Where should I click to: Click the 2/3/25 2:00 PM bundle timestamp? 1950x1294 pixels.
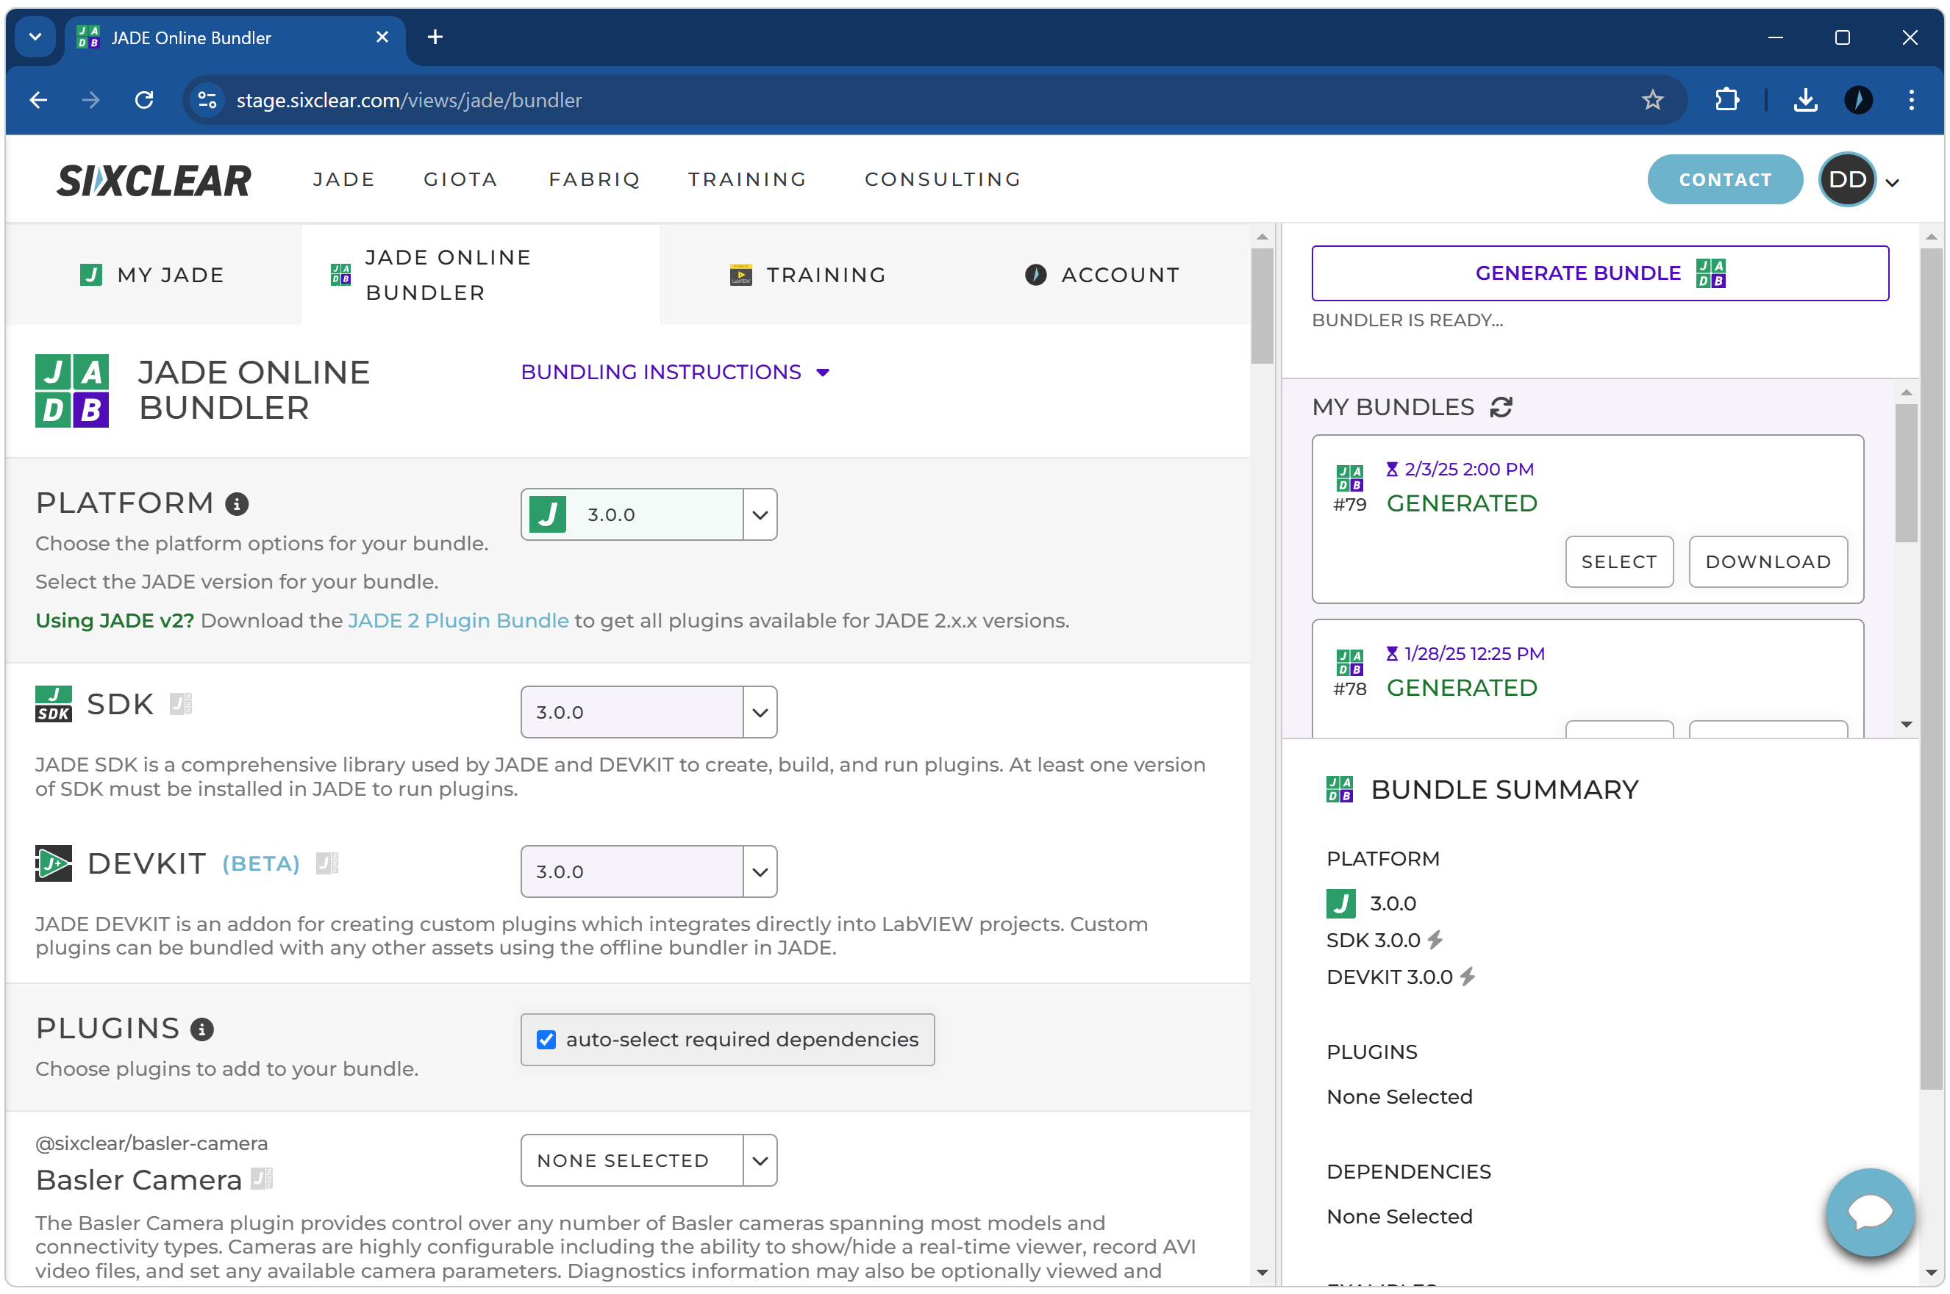coord(1468,469)
